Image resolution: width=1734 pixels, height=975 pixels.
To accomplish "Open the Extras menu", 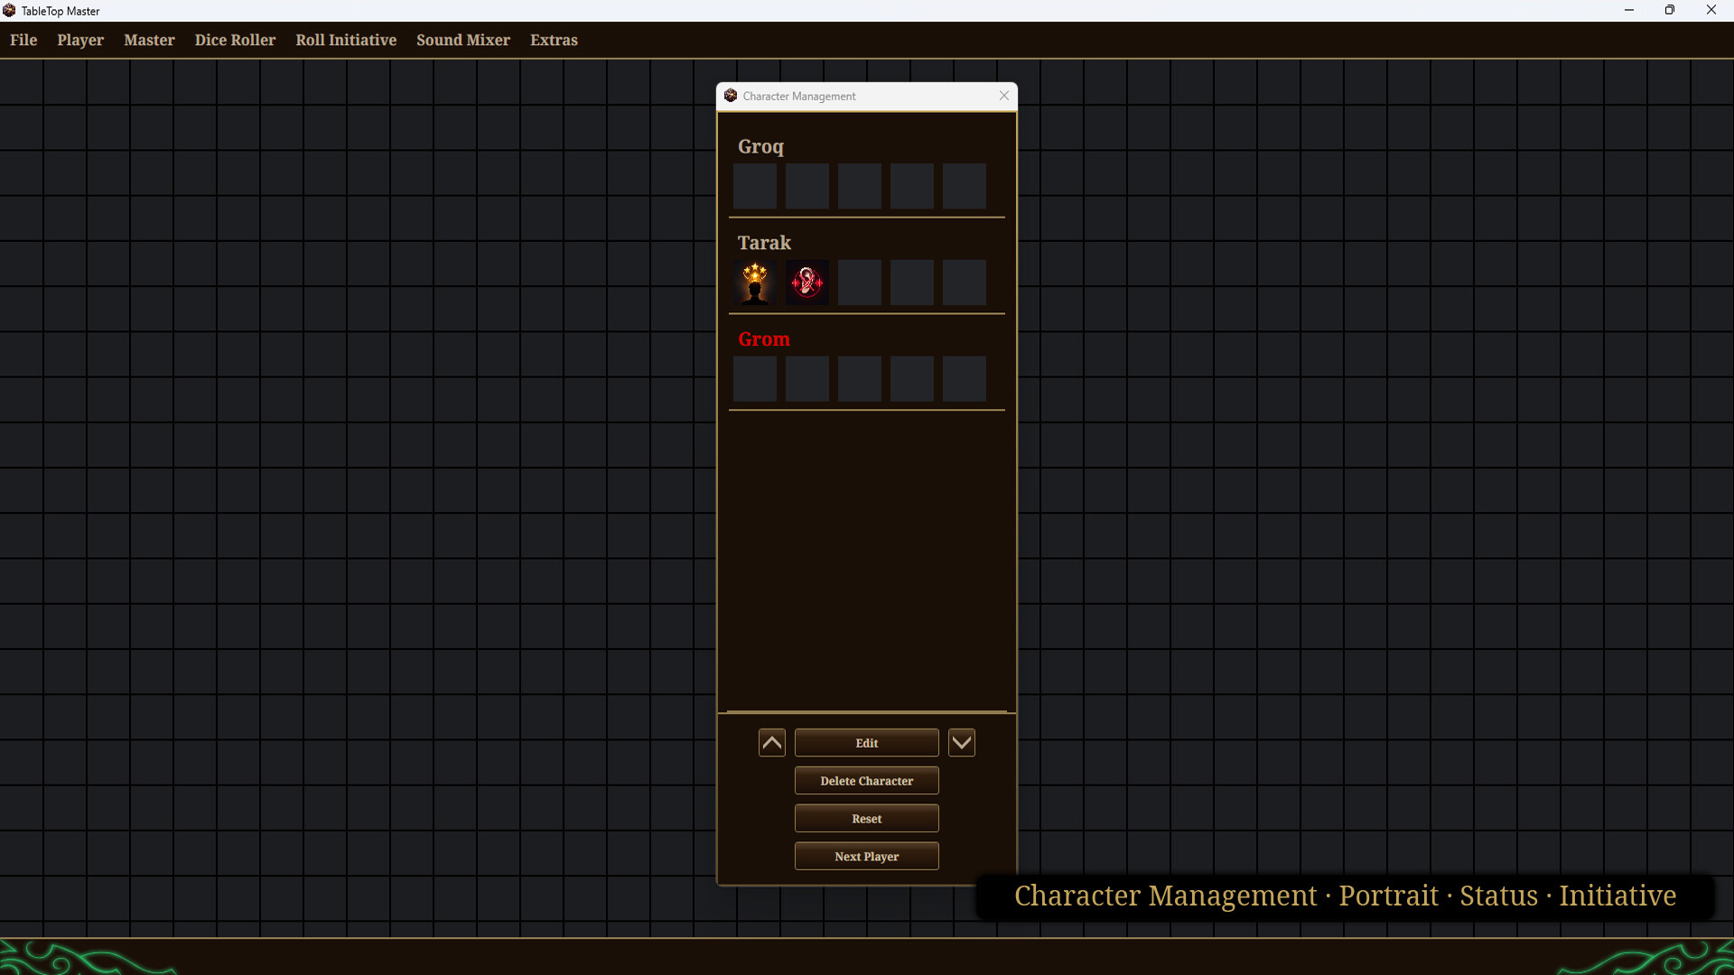I will coord(554,40).
